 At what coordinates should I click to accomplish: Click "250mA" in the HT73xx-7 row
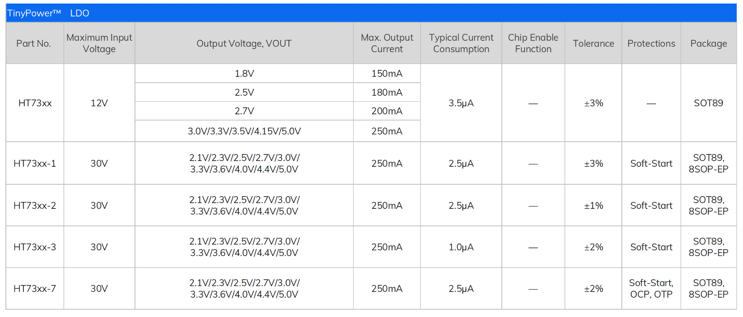point(387,288)
